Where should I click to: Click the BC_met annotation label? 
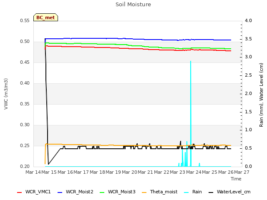(x=45, y=17)
